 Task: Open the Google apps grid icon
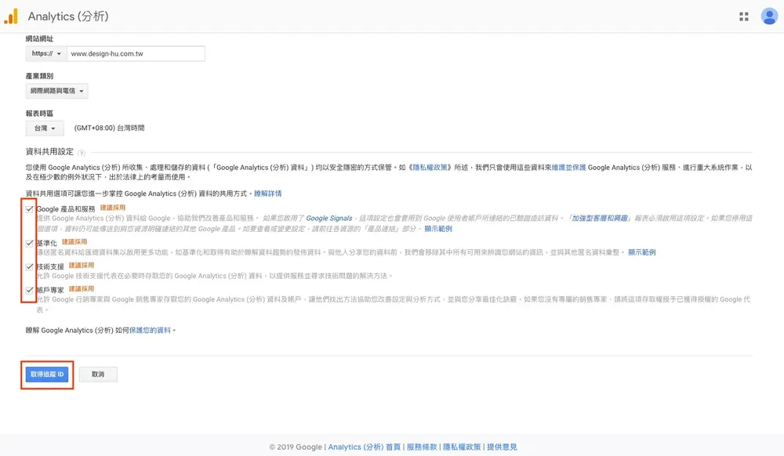coord(743,16)
